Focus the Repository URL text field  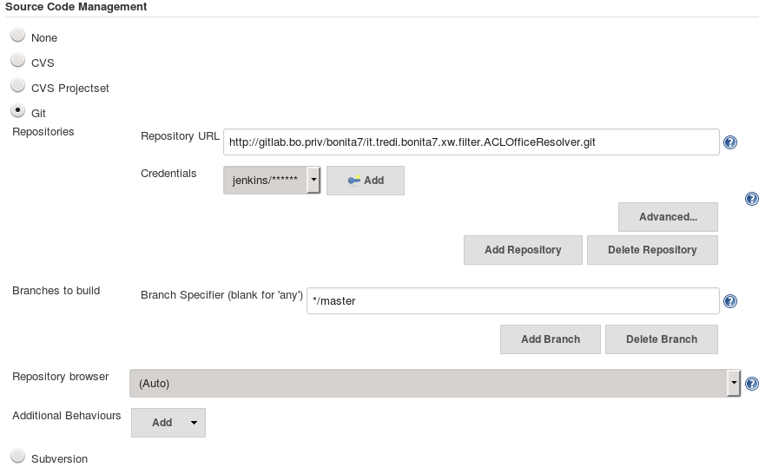[471, 142]
